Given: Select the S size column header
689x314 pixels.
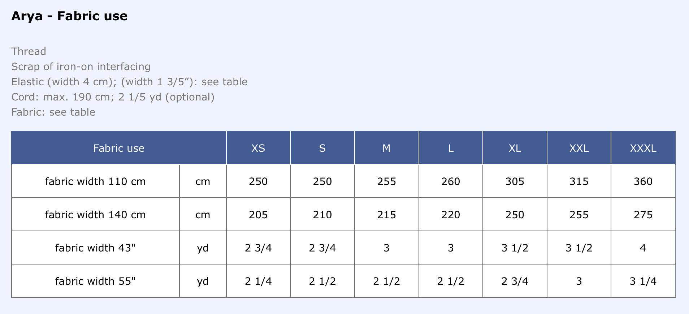Looking at the screenshot, I should tap(322, 148).
